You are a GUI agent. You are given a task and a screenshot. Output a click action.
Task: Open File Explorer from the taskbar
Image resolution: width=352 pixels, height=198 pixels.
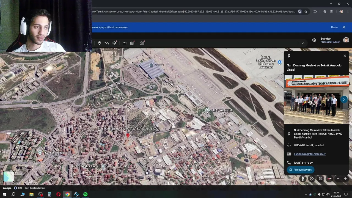31,194
